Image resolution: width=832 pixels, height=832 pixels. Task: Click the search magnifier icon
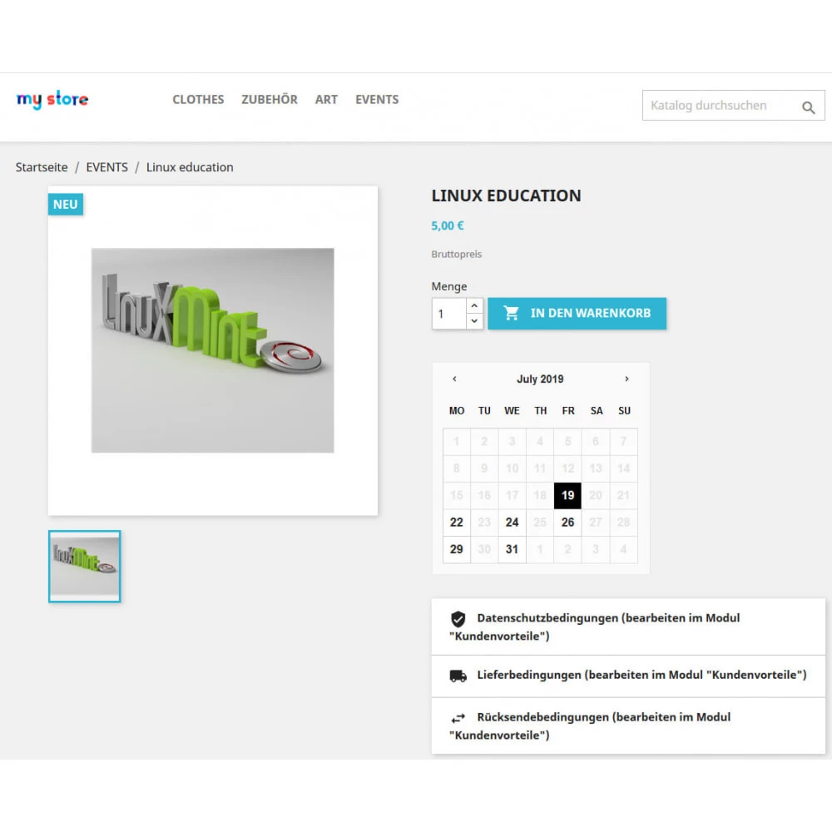(808, 107)
